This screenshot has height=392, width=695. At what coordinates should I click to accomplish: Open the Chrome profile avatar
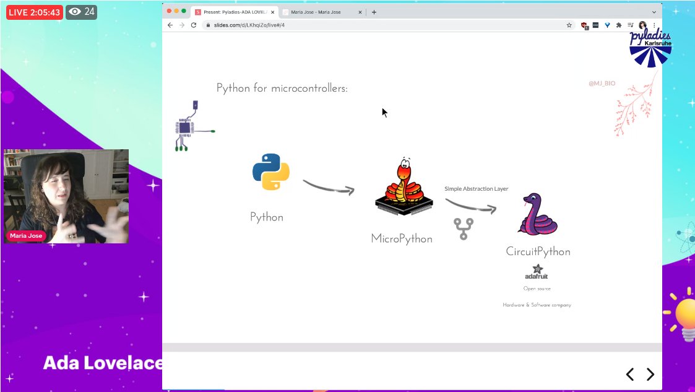point(642,25)
